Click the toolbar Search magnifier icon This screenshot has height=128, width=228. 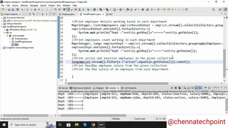[x=213, y=10]
